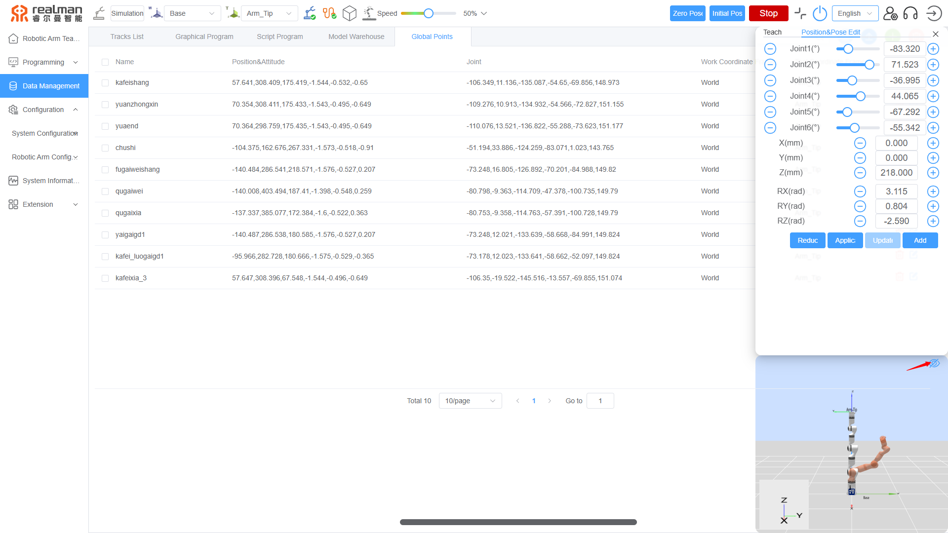Click the robot arm status icon

310,13
